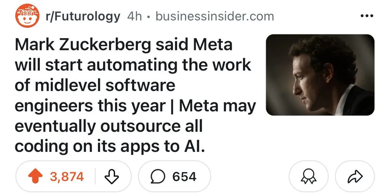Open the Mark Zuckerberg article thumbnail
This screenshot has height=196, width=391.
tap(320, 75)
